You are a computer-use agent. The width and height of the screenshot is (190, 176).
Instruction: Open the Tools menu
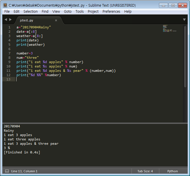[x=80, y=12]
